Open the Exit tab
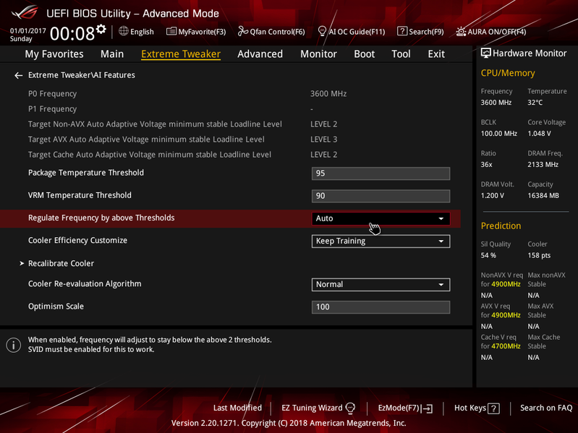 pyautogui.click(x=436, y=54)
